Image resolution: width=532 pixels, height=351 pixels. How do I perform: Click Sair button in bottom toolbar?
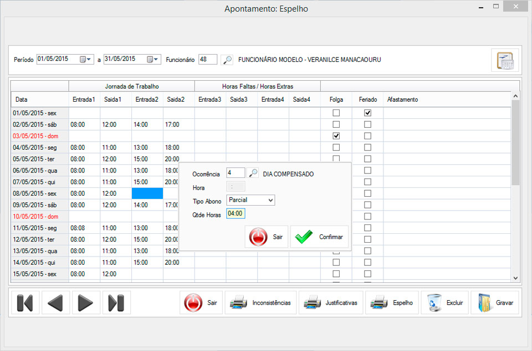[201, 302]
